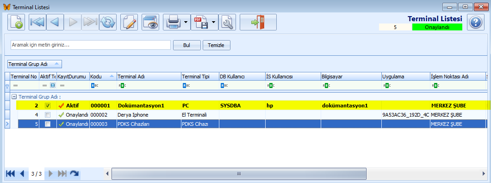Open document settings wrench icon
The height and width of the screenshot is (183, 491).
click(227, 22)
